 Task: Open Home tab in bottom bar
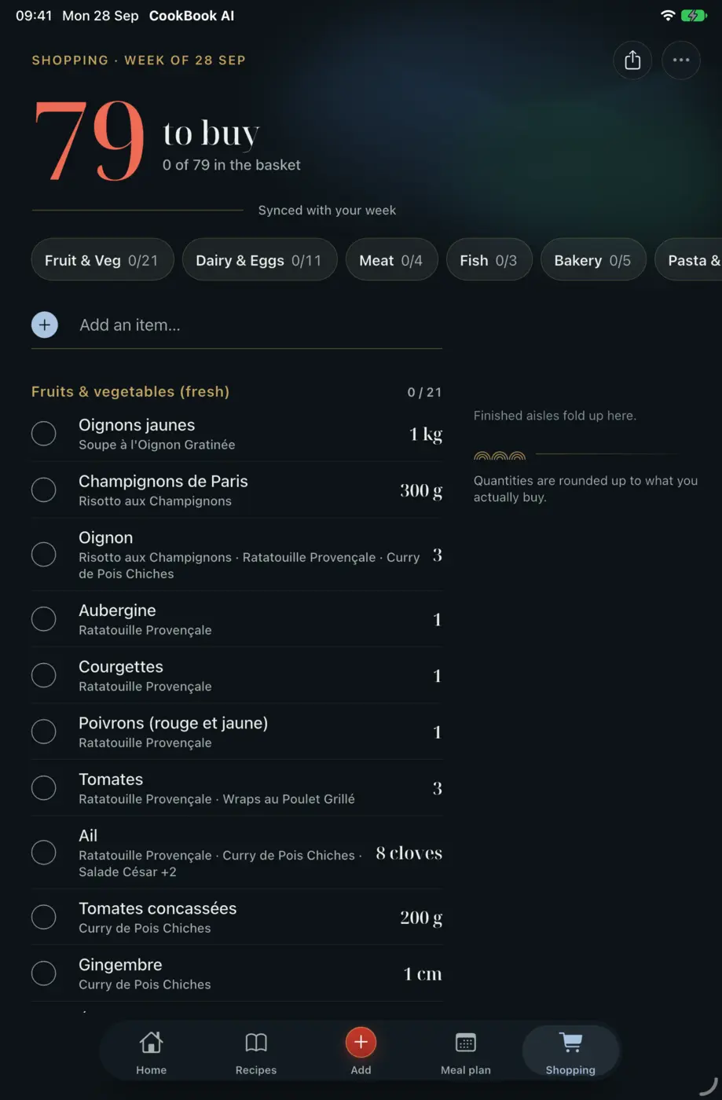pos(151,1053)
